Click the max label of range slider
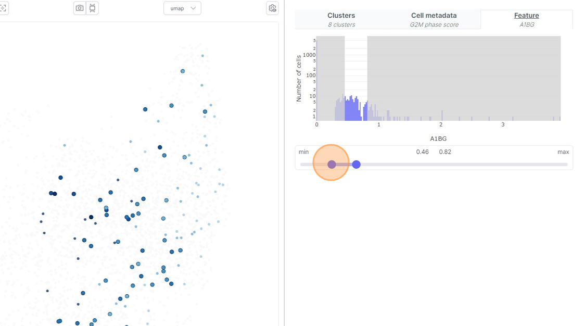 pos(563,152)
